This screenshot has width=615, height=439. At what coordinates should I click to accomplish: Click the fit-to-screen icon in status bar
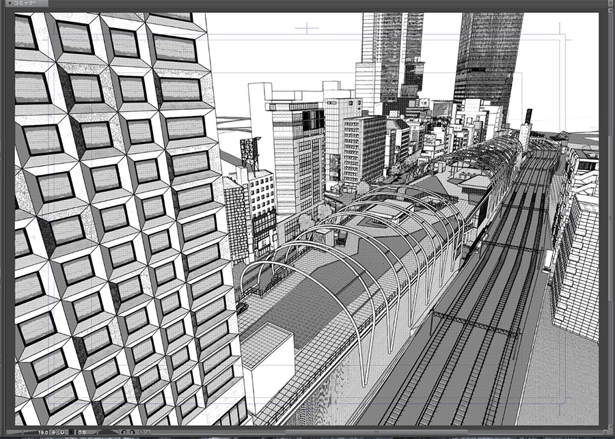point(62,431)
